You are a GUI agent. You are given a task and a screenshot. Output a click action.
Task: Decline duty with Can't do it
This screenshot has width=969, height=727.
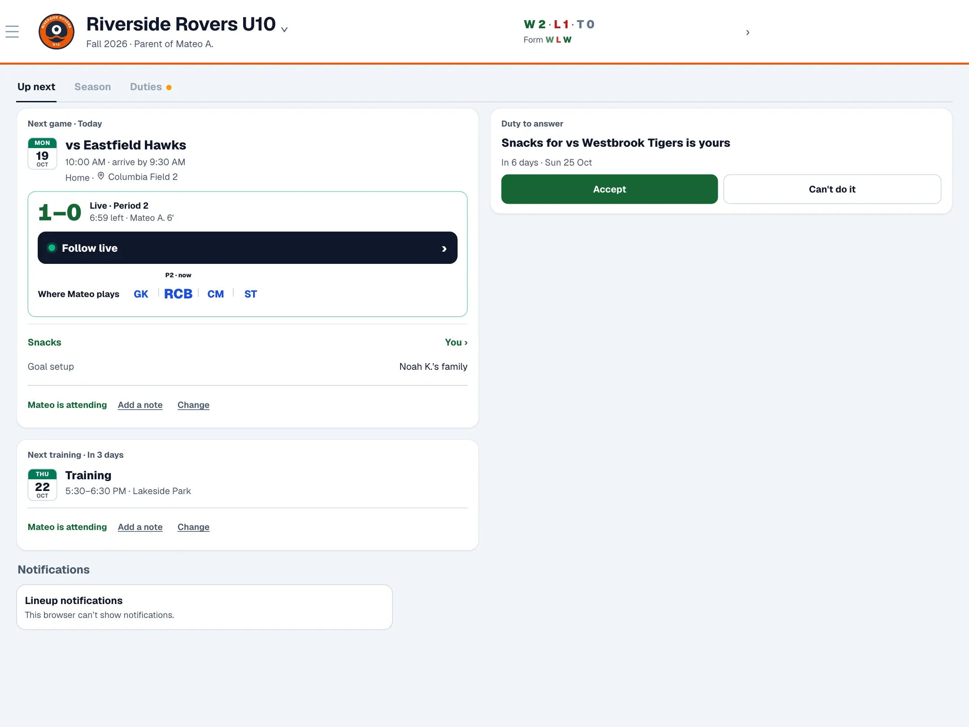click(832, 189)
